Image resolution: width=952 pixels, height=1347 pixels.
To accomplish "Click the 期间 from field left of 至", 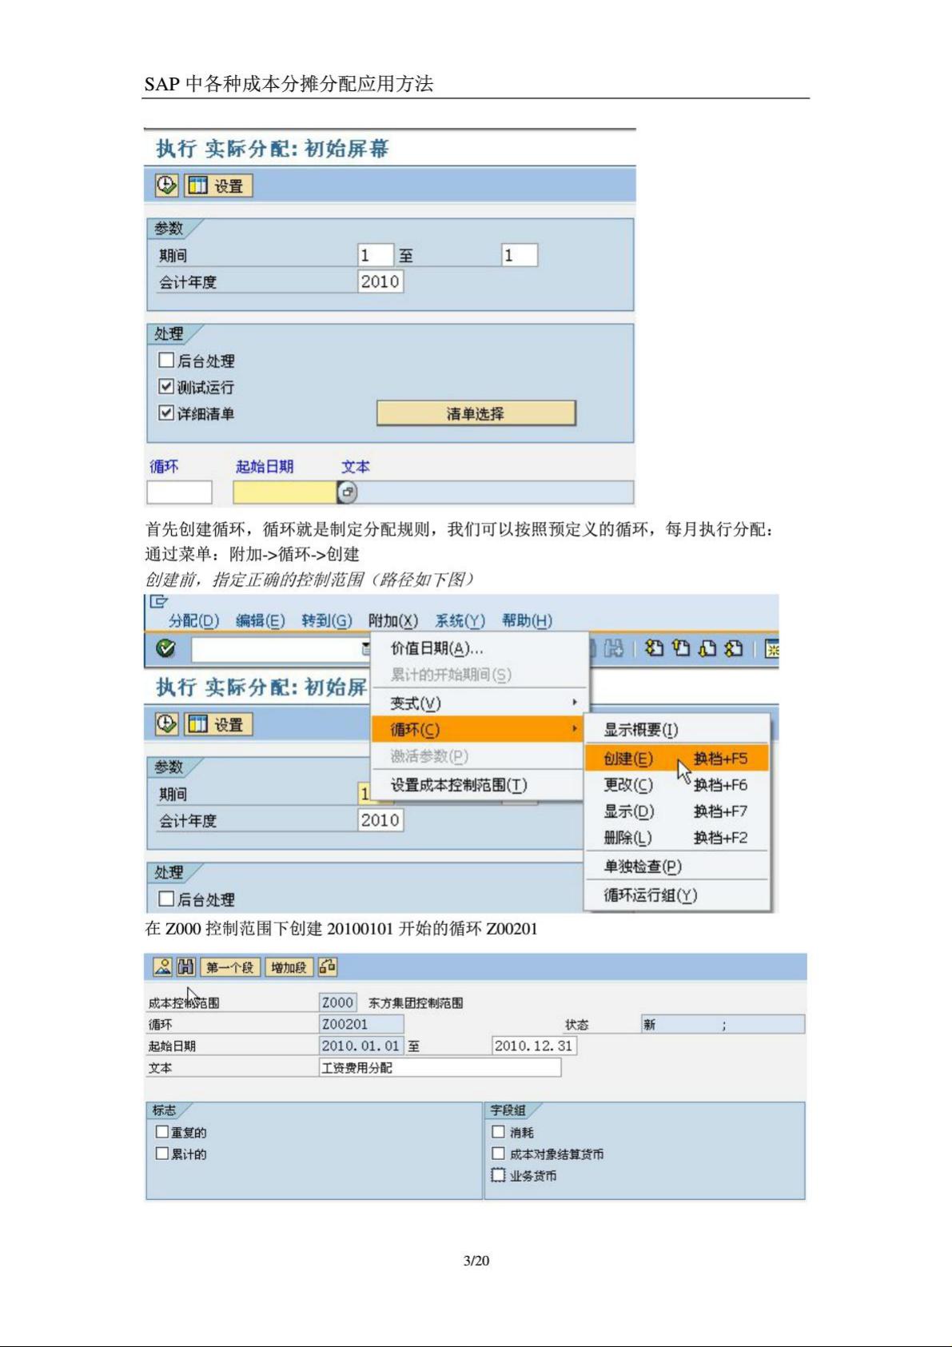I will click(376, 255).
